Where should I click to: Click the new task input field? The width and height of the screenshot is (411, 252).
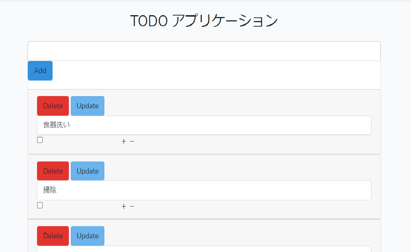(x=204, y=51)
